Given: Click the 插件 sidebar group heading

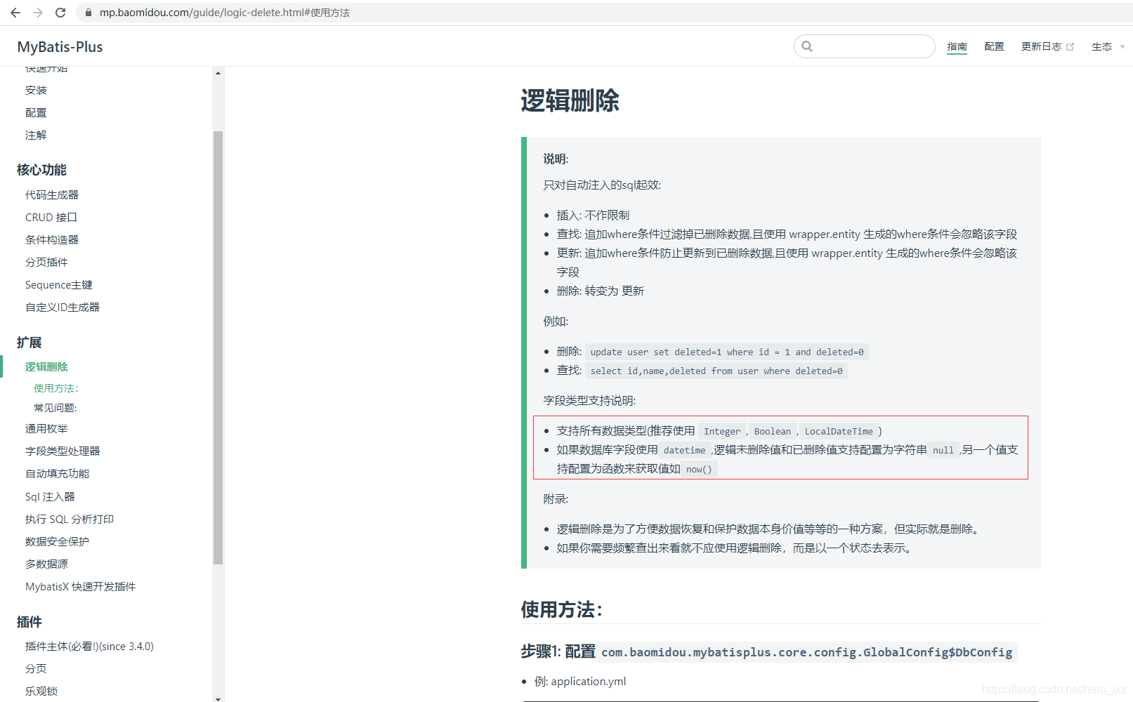Looking at the screenshot, I should tap(30, 622).
